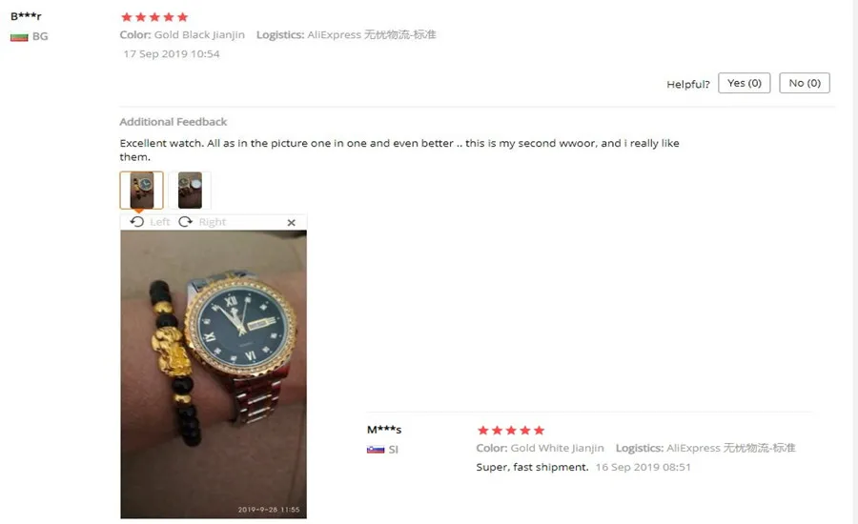Click the Additional Feedback heading

coord(173,122)
